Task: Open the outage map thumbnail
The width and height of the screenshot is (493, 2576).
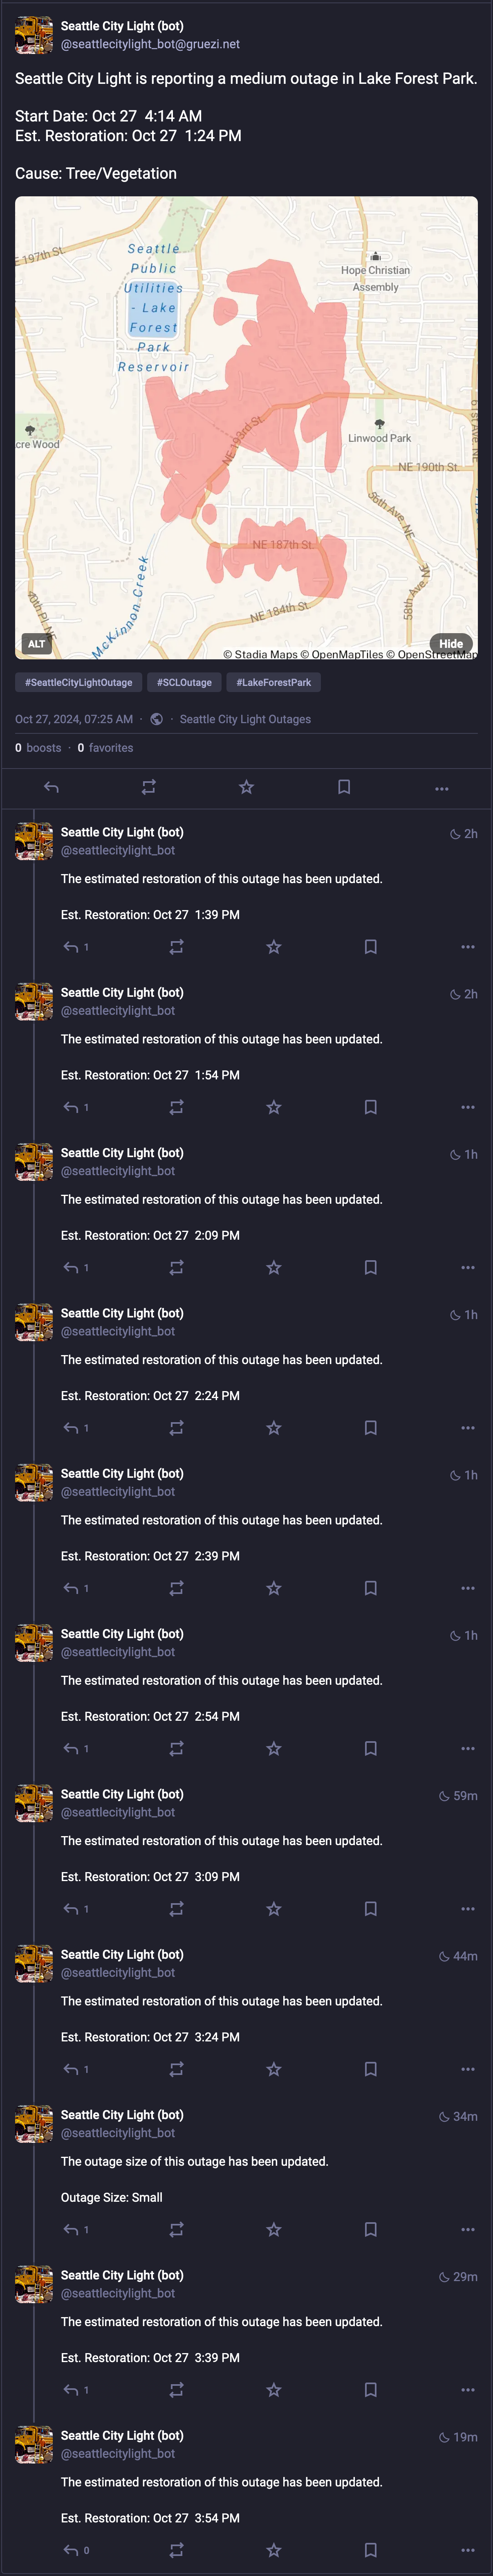Action: [x=246, y=428]
